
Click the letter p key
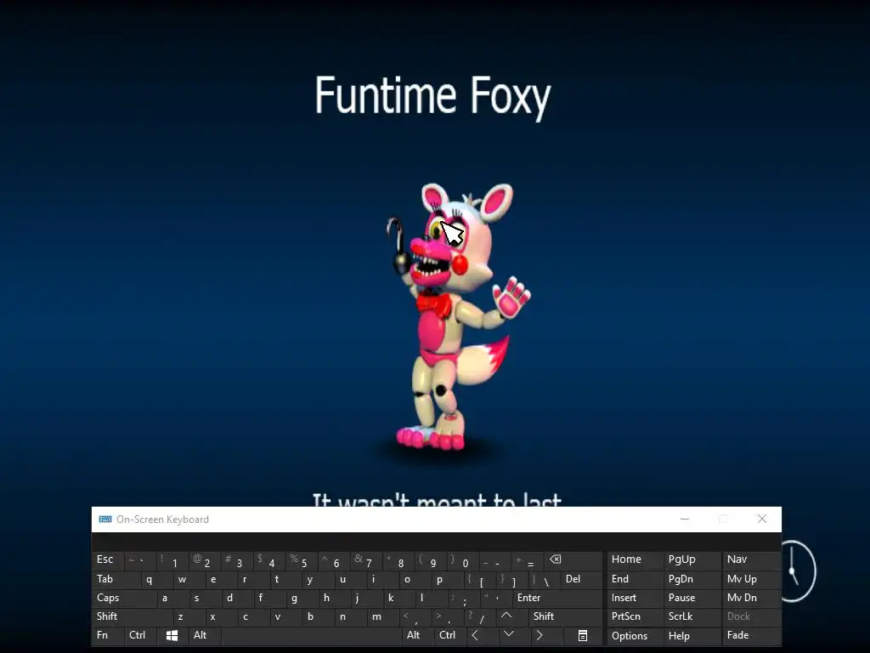[447, 578]
